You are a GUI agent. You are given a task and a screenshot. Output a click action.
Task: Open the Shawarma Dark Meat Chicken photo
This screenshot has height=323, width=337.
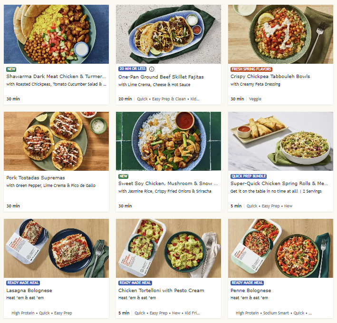pyautogui.click(x=56, y=34)
